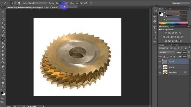Toggle lock position

171,57
